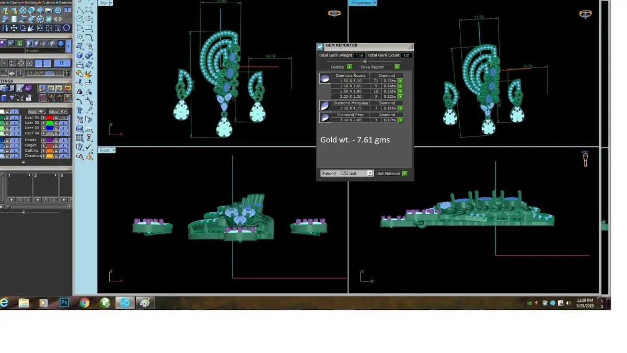Select the explode tool icon

point(89,74)
